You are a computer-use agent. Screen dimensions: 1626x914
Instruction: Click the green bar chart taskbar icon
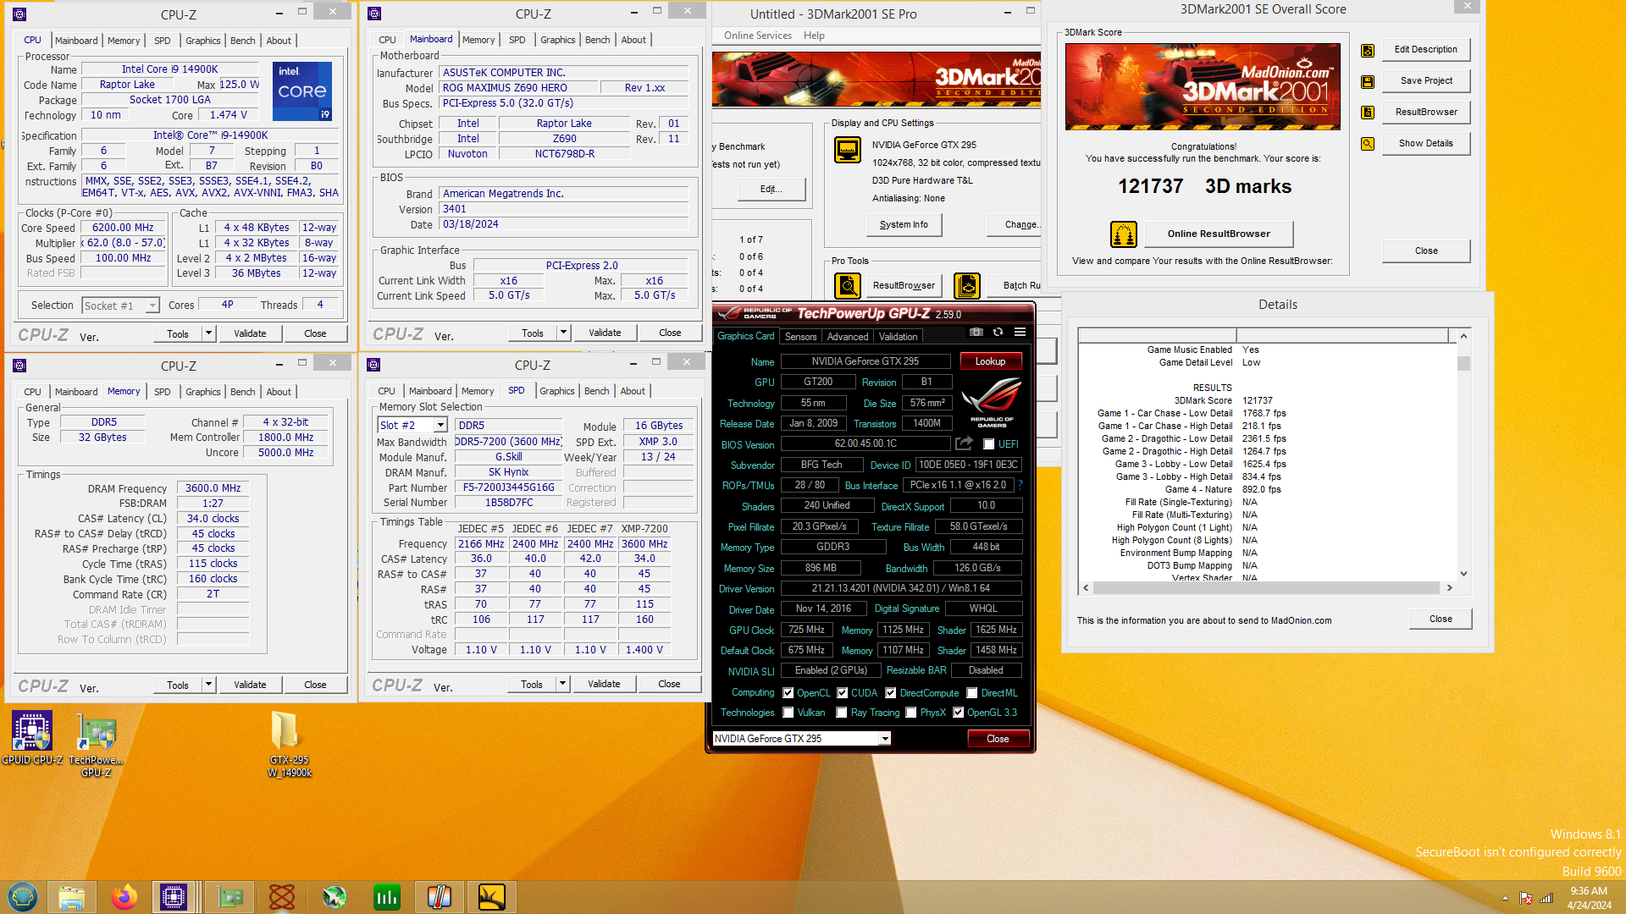point(387,896)
